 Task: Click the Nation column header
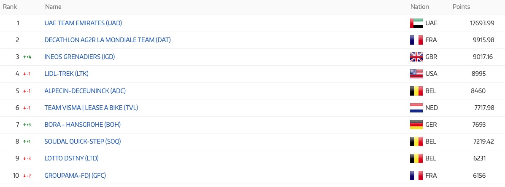(419, 7)
